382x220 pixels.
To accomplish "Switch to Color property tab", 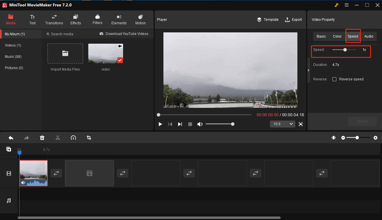I will 337,36.
